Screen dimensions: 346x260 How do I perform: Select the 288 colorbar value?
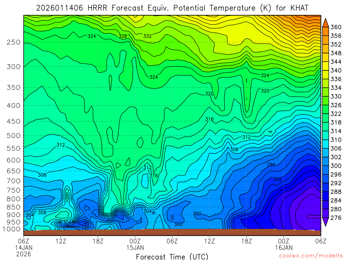(x=336, y=192)
